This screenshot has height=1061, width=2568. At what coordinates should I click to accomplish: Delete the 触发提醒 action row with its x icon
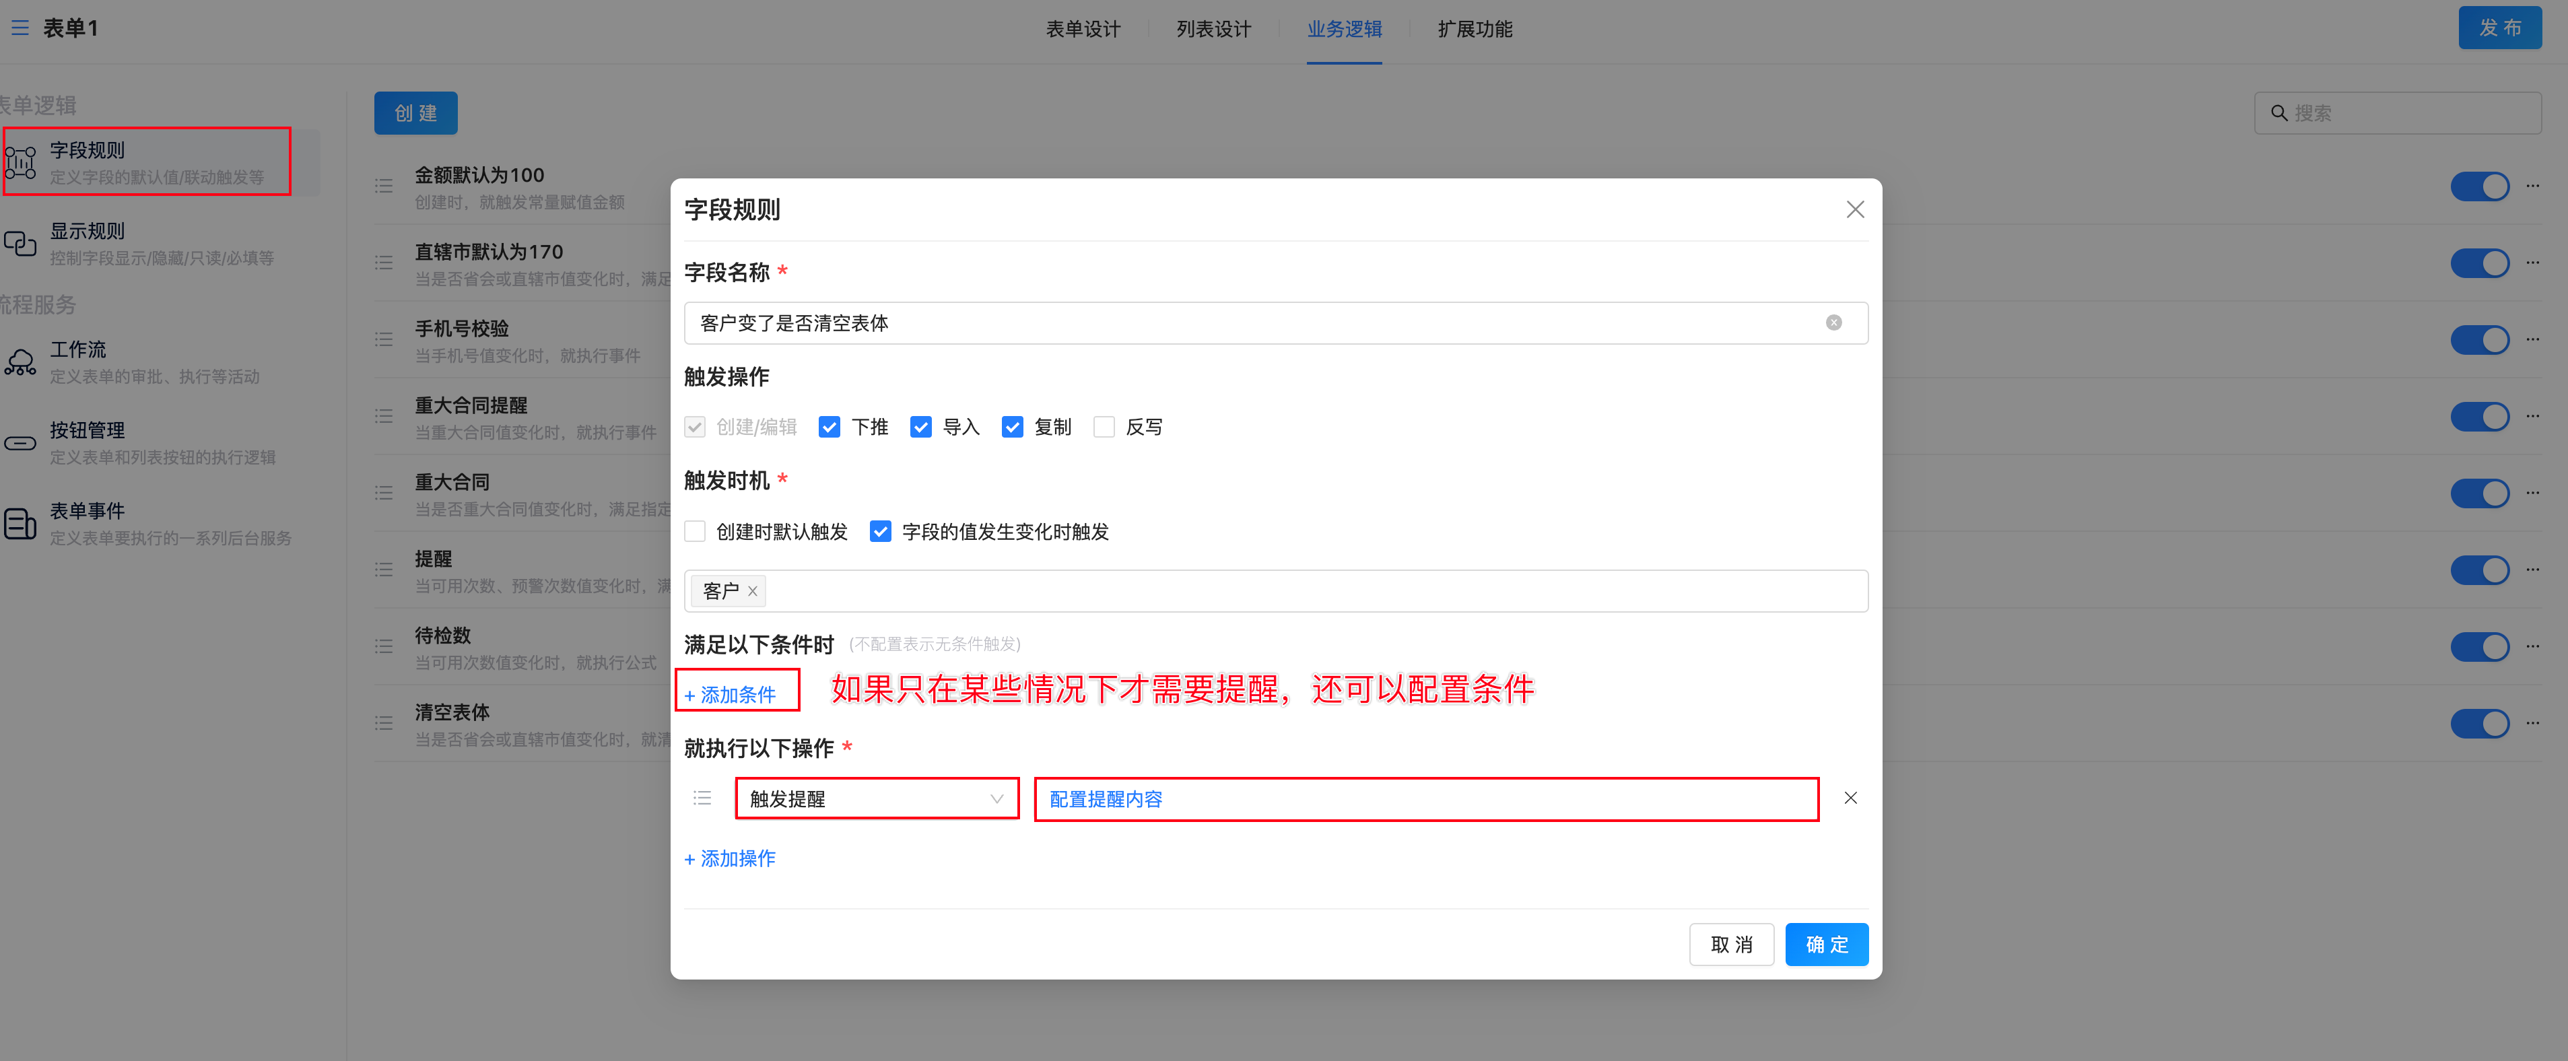pos(1850,798)
